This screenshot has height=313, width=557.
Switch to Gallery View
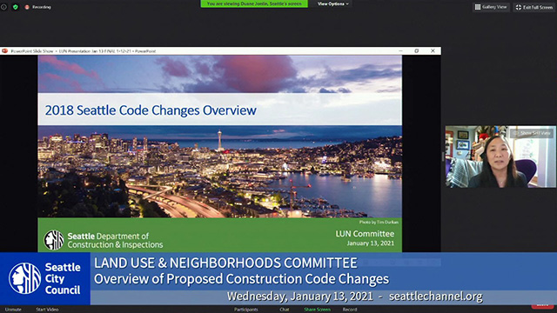(491, 7)
